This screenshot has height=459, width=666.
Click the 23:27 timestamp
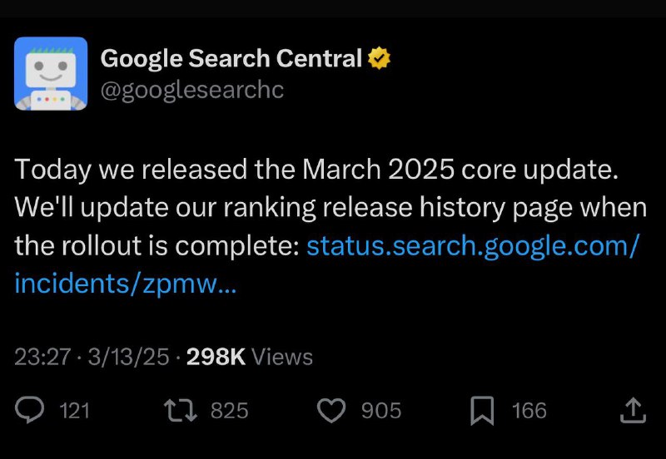point(42,357)
